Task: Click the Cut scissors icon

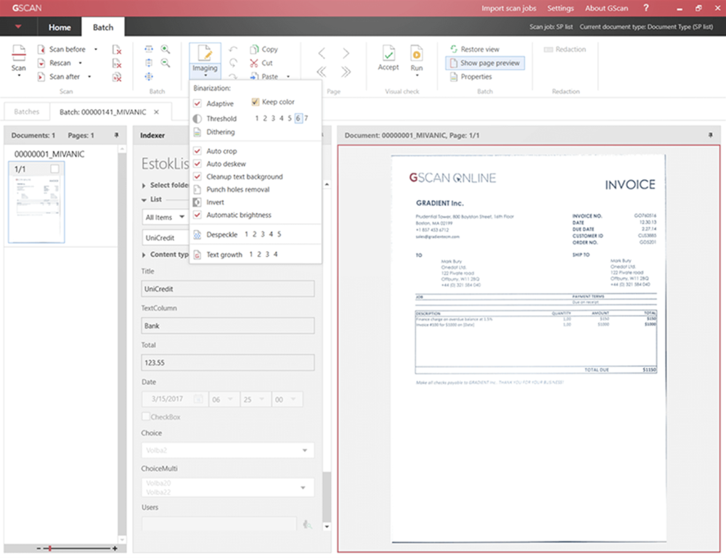Action: click(254, 63)
